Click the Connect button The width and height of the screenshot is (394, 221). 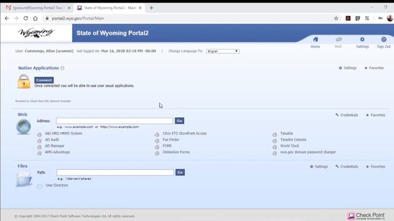click(44, 80)
